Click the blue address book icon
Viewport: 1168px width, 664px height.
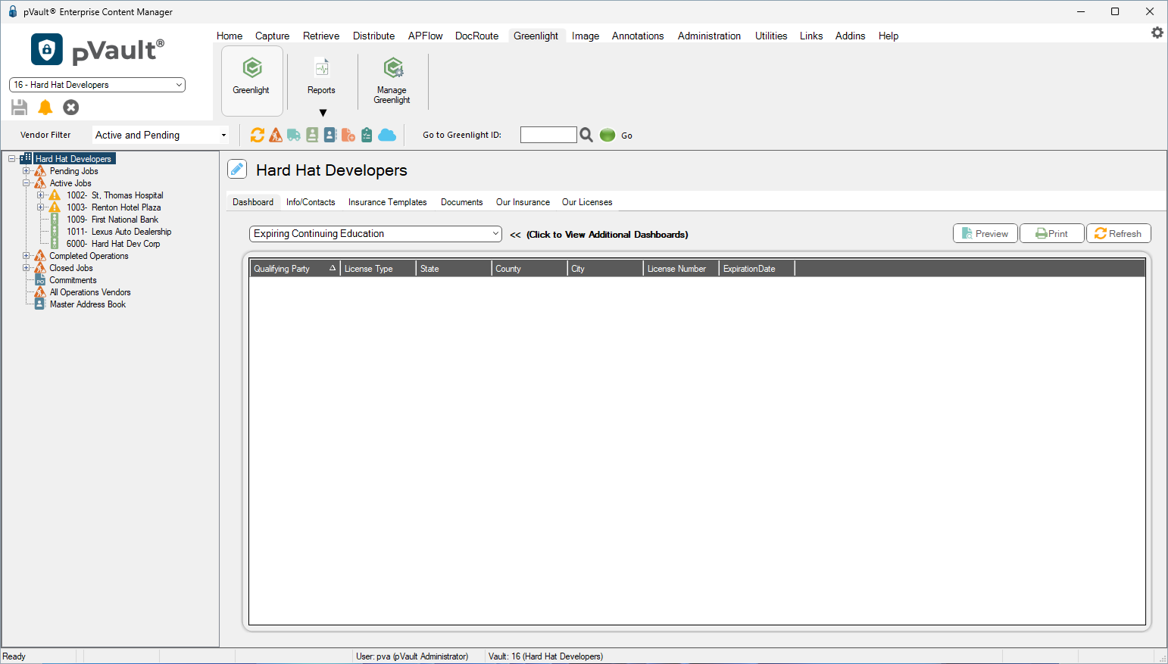point(330,135)
